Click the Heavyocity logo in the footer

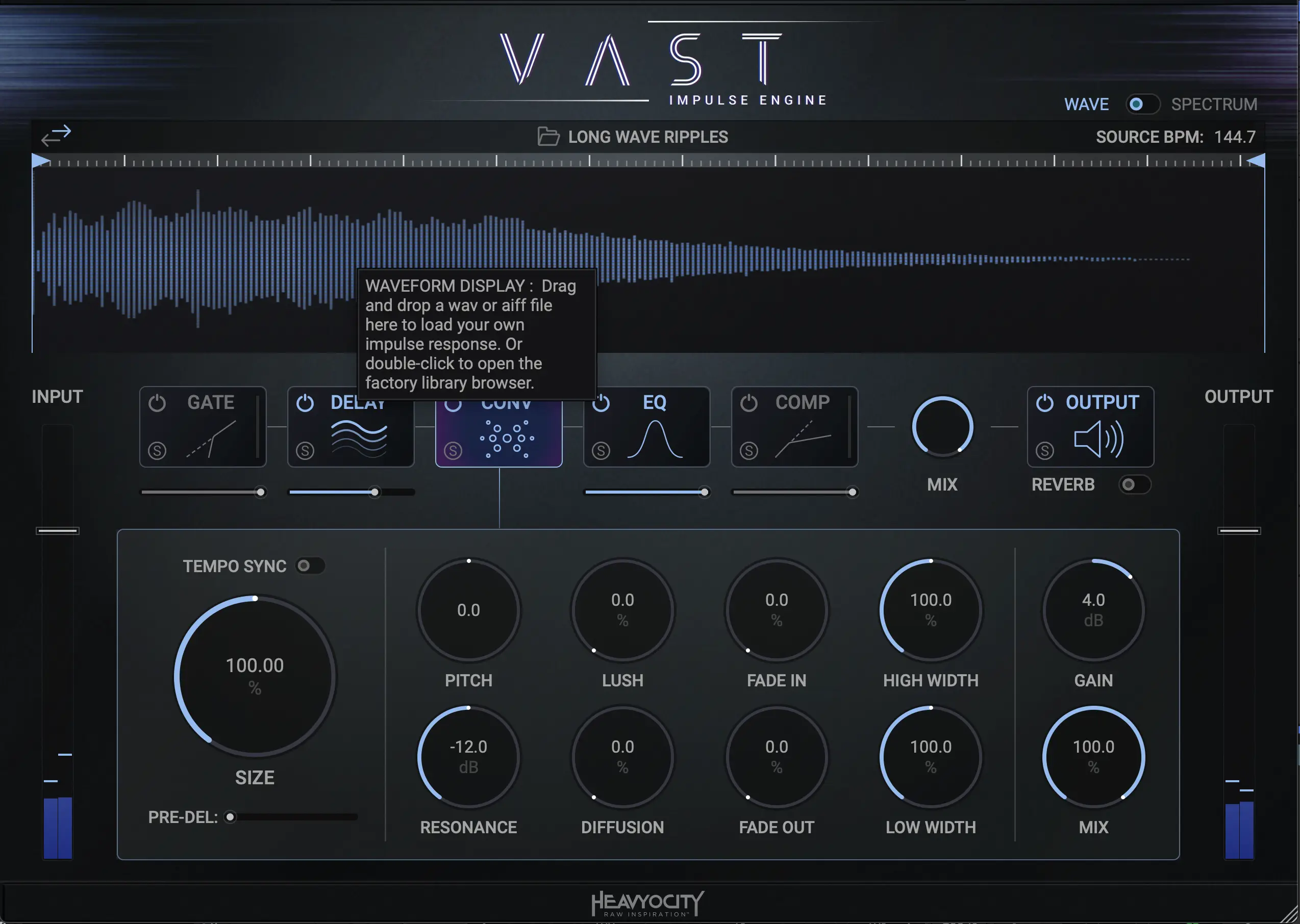click(x=647, y=904)
